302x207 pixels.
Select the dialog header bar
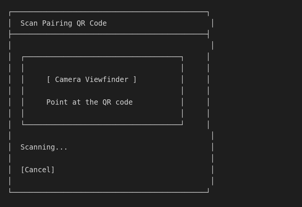[x=109, y=23]
